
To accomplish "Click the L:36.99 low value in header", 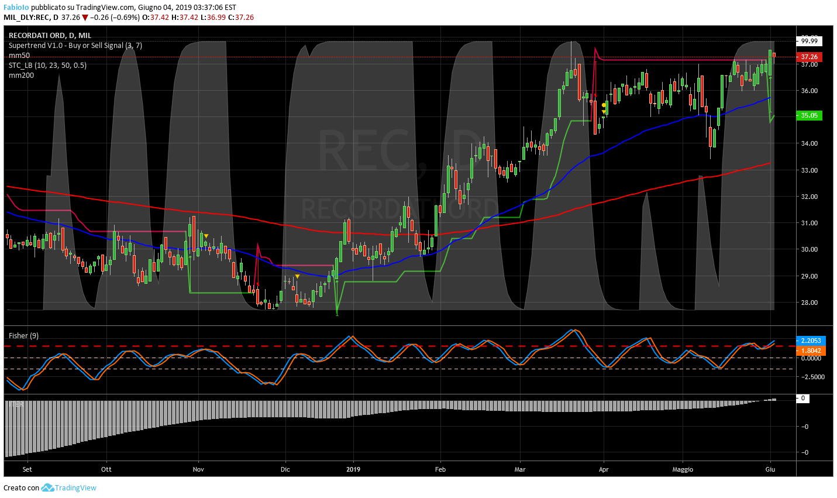I will point(213,18).
